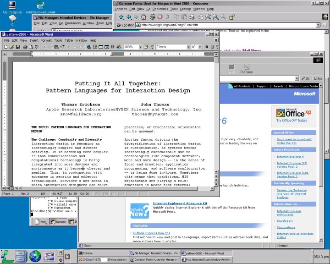Click Word's horizontal scrollbar
330x264 pixels.
point(116,188)
